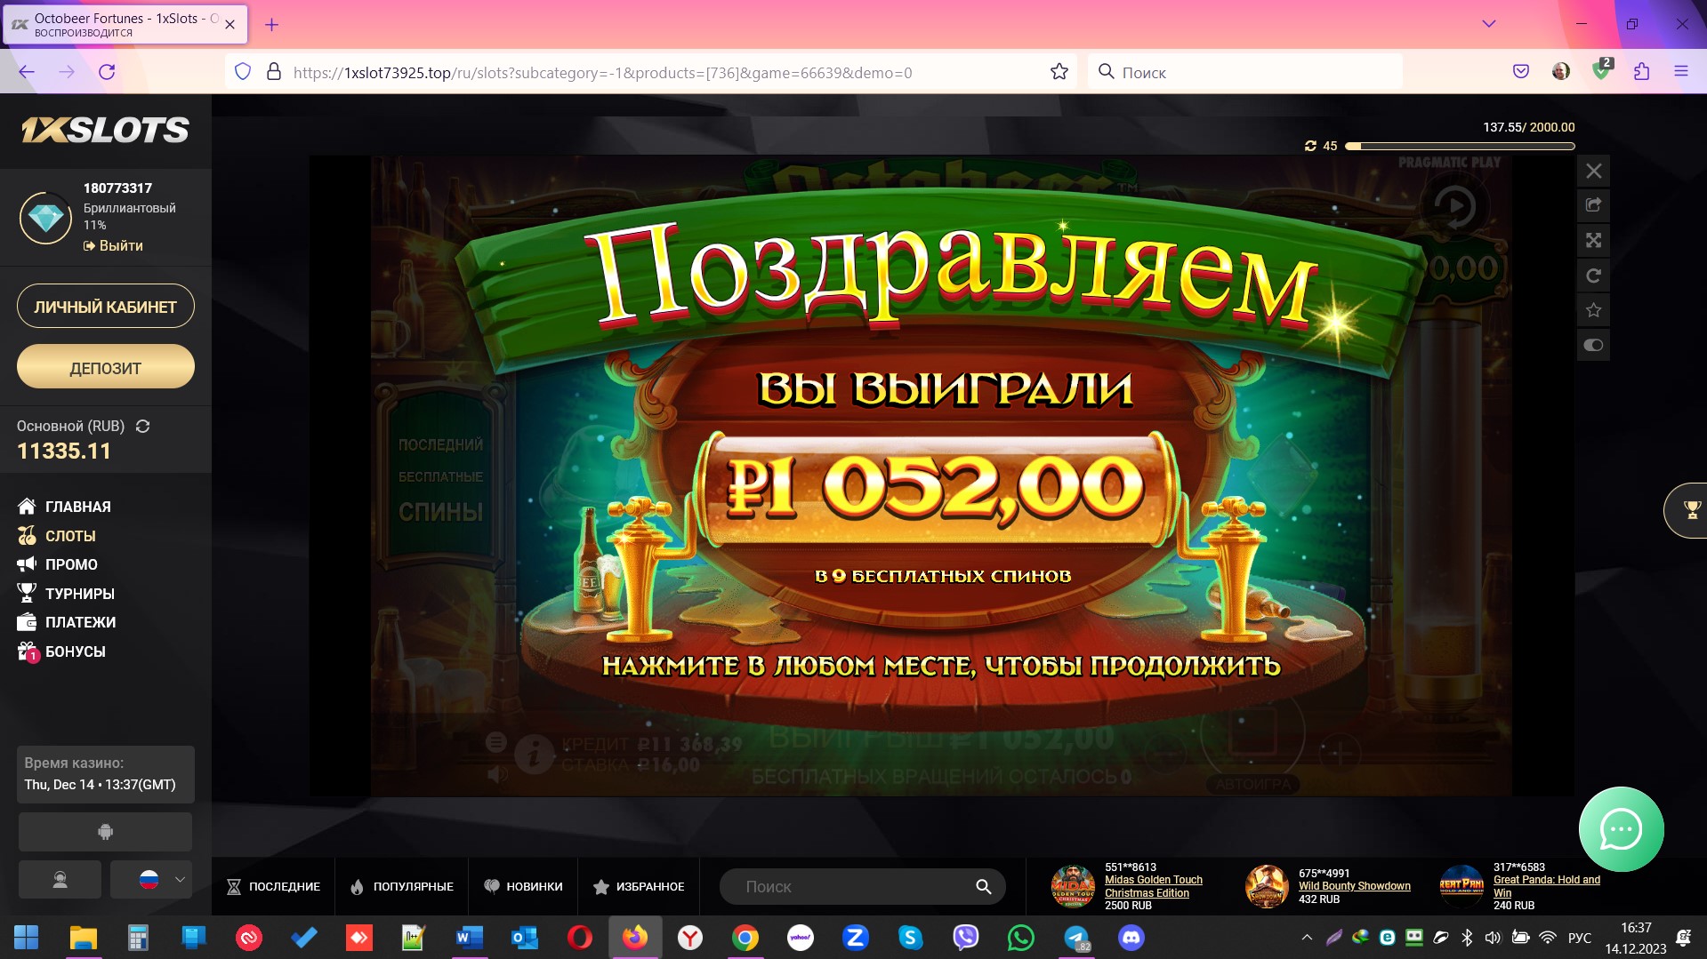Open a new browser tab
1707x959 pixels.
[272, 25]
